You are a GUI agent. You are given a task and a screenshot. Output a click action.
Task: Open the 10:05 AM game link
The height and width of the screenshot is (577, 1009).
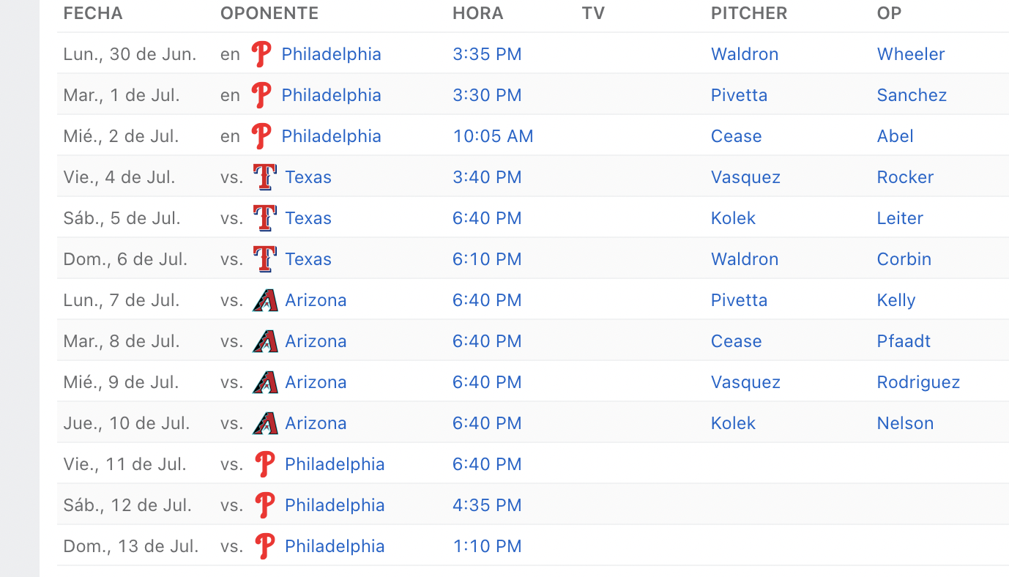point(493,136)
